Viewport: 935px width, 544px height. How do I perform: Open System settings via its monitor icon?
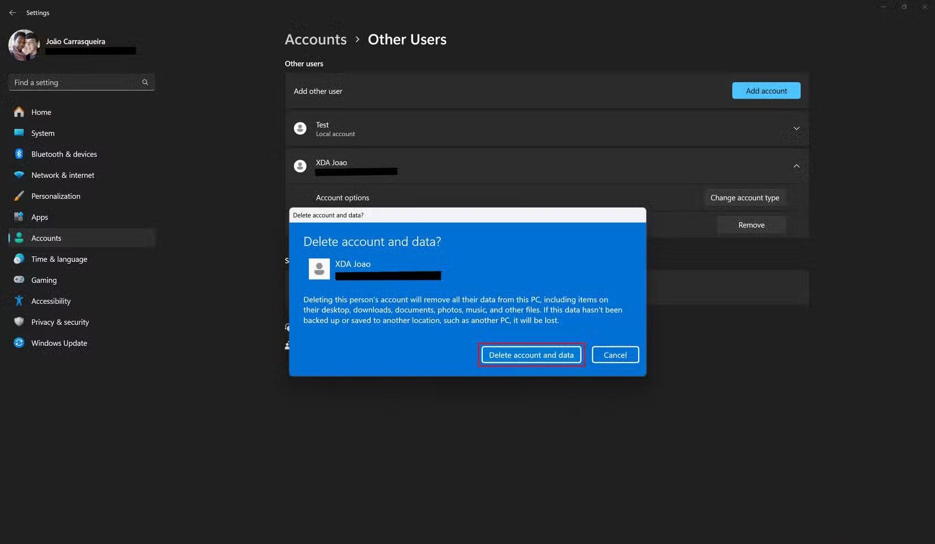[19, 133]
